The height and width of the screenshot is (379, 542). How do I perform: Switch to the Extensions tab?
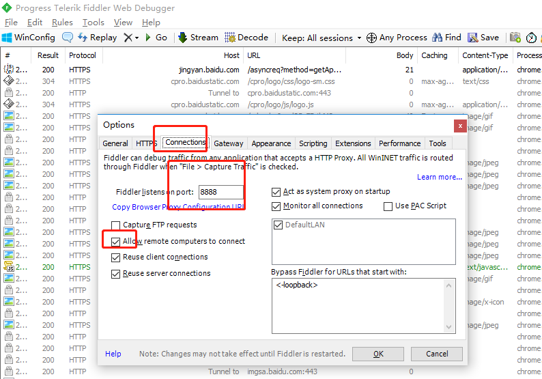353,143
